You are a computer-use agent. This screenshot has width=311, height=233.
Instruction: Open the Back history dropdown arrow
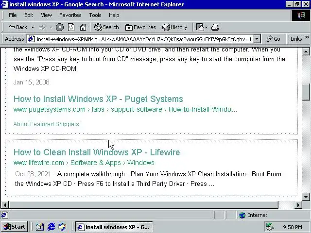pos(33,27)
